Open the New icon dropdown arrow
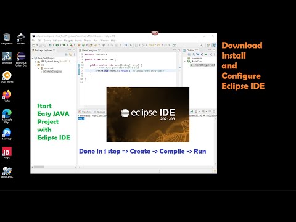Image resolution: width=296 pixels, height=222 pixels. [x=37, y=45]
